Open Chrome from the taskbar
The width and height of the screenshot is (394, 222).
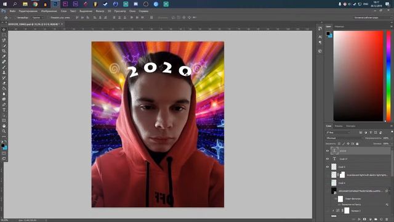click(x=35, y=4)
